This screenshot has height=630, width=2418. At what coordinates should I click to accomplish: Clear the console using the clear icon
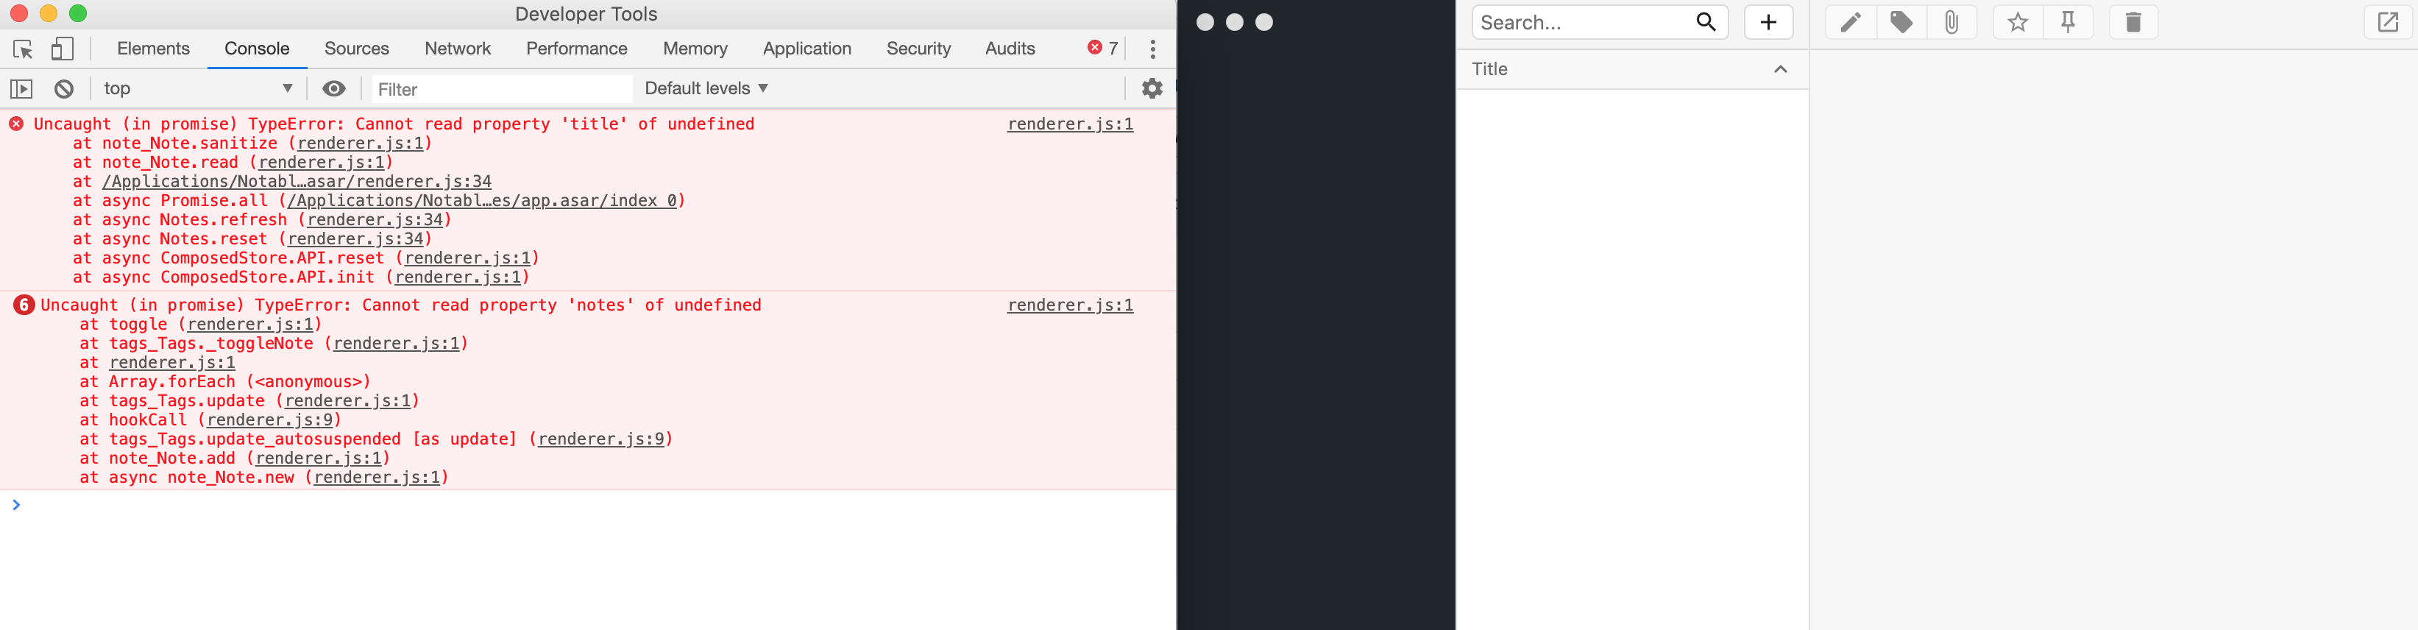point(63,88)
